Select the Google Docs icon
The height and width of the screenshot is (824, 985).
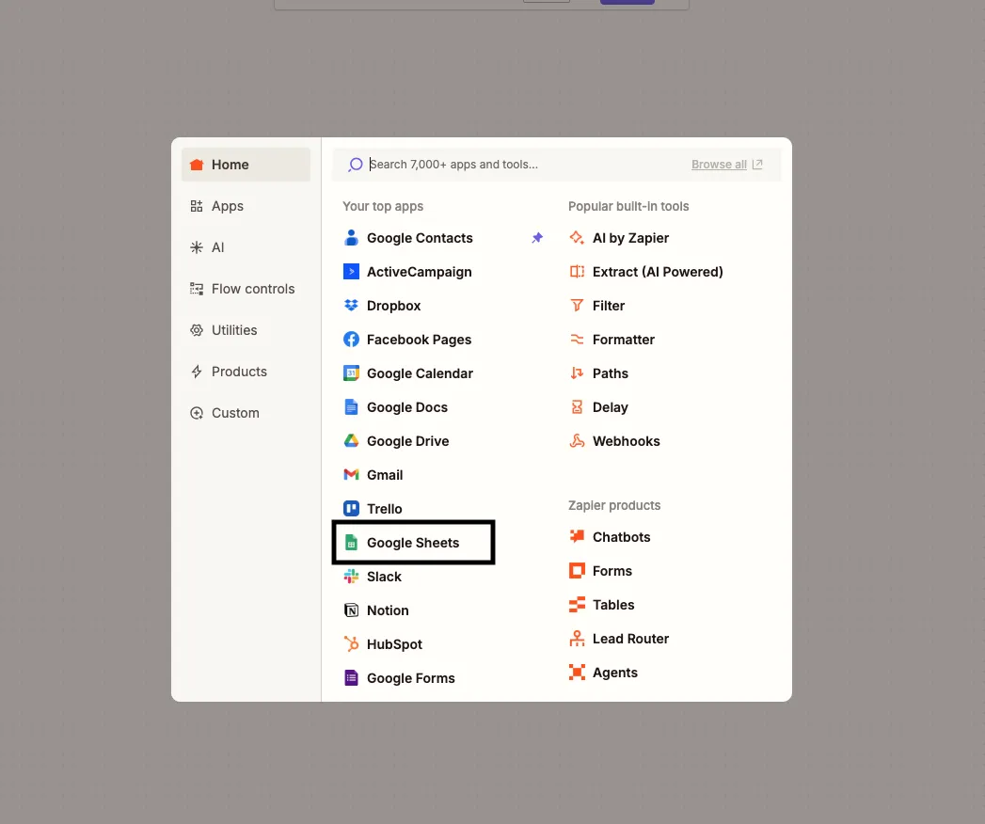[x=351, y=407]
